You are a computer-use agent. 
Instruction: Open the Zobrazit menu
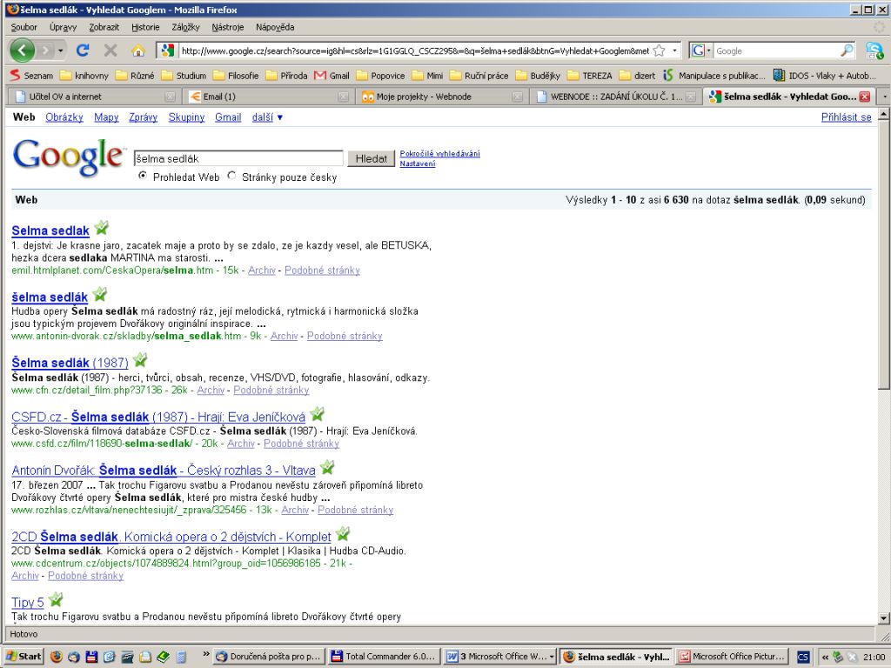coord(104,27)
